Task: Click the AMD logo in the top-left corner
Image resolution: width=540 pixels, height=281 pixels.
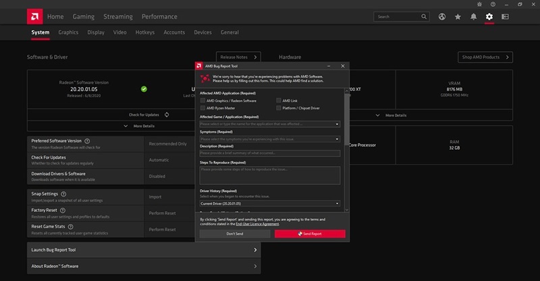Action: (x=34, y=16)
